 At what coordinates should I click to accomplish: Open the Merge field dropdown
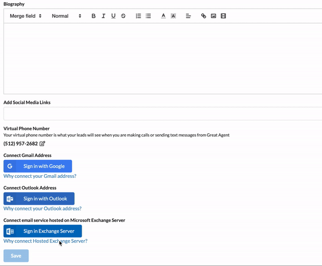pyautogui.click(x=26, y=16)
